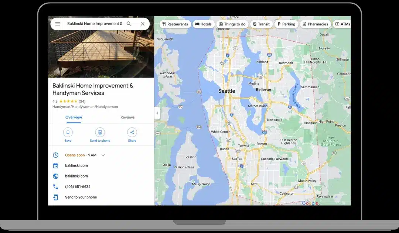Switch to the Reviews tab
Viewport: 399px width, 233px height.
tap(127, 117)
